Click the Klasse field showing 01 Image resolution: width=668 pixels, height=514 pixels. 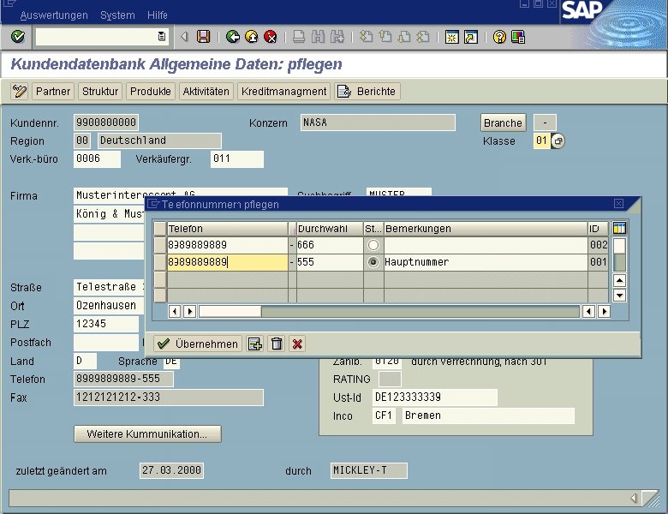541,140
